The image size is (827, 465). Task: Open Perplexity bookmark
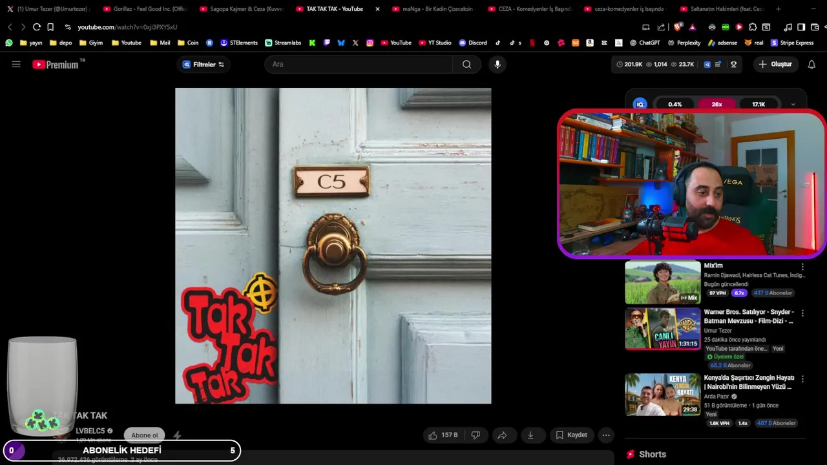(684, 43)
